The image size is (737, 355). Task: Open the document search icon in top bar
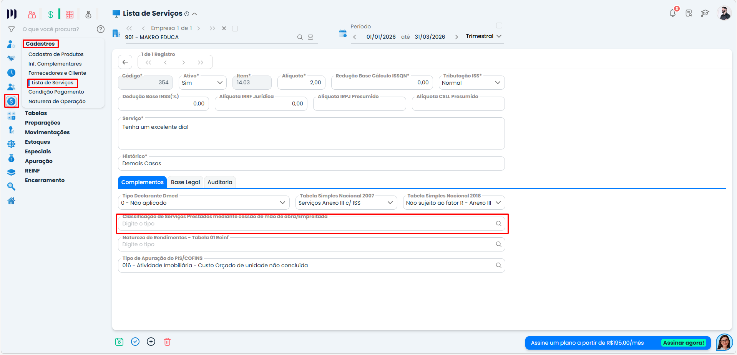689,13
